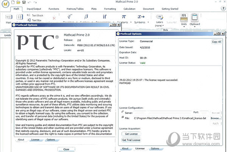Expand the Symbolics dropdown arrow
The image size is (227, 152).
tap(148, 22)
